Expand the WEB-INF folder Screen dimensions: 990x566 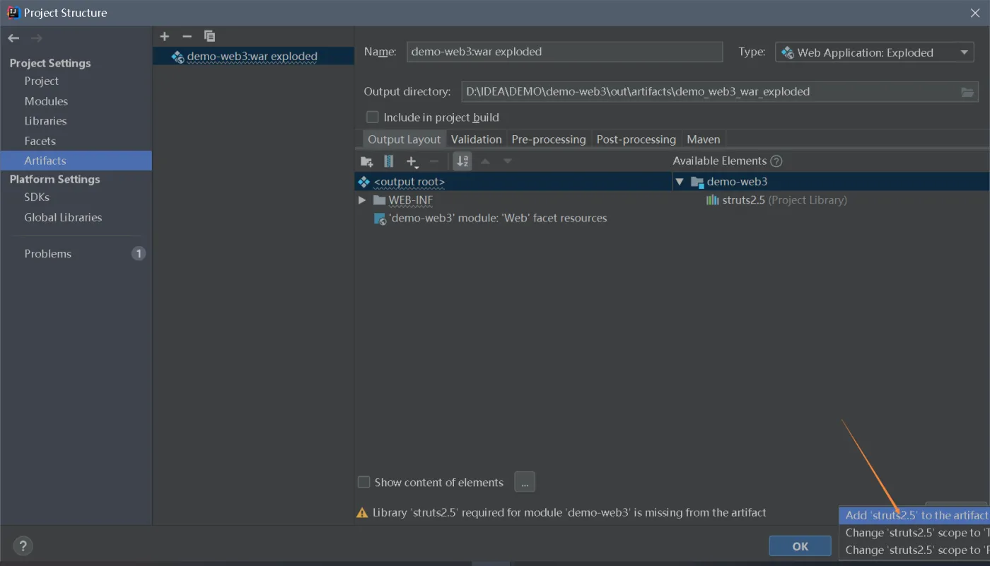tap(362, 200)
